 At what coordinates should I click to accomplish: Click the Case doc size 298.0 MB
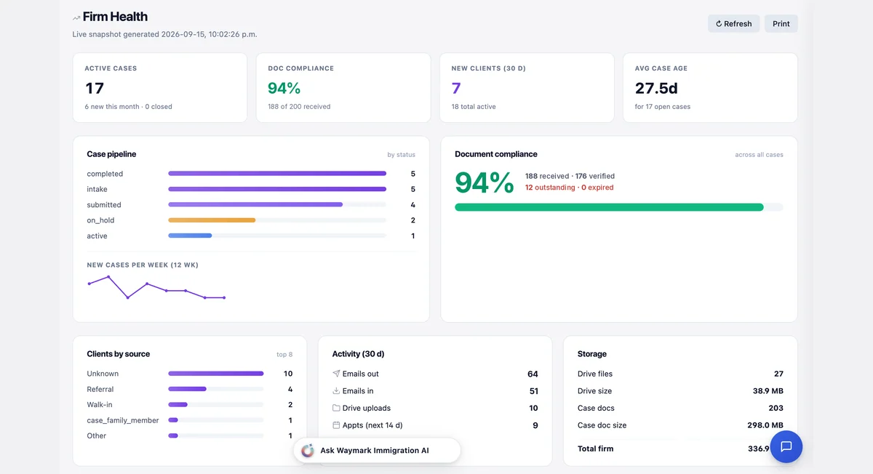[x=765, y=425]
